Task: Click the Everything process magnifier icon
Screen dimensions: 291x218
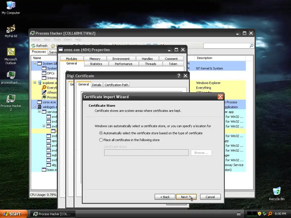Action: pyautogui.click(x=44, y=87)
